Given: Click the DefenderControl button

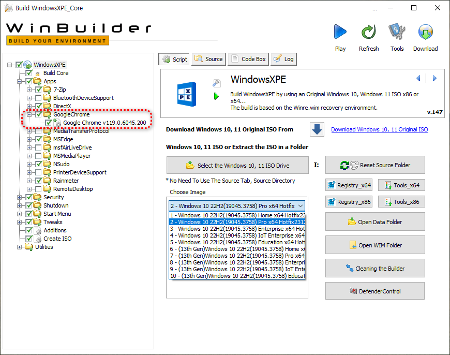Looking at the screenshot, I should point(375,291).
